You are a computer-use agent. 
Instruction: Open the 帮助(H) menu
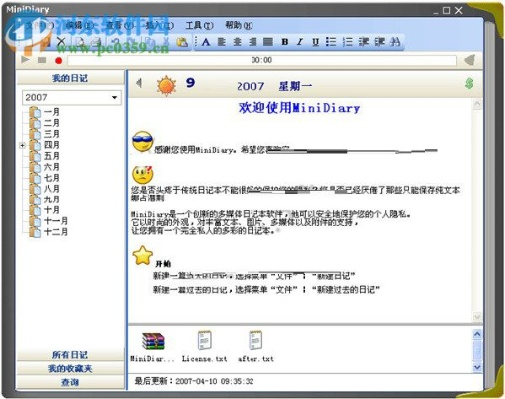tap(239, 25)
